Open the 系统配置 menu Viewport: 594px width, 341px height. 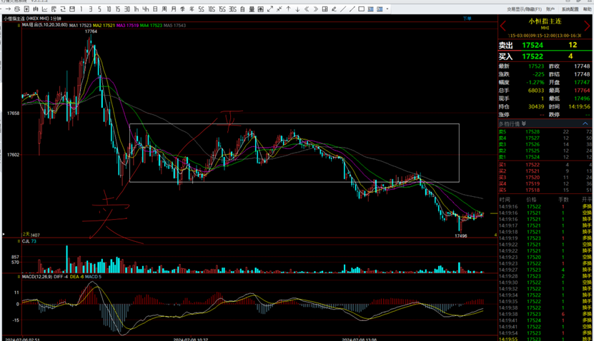[570, 9]
